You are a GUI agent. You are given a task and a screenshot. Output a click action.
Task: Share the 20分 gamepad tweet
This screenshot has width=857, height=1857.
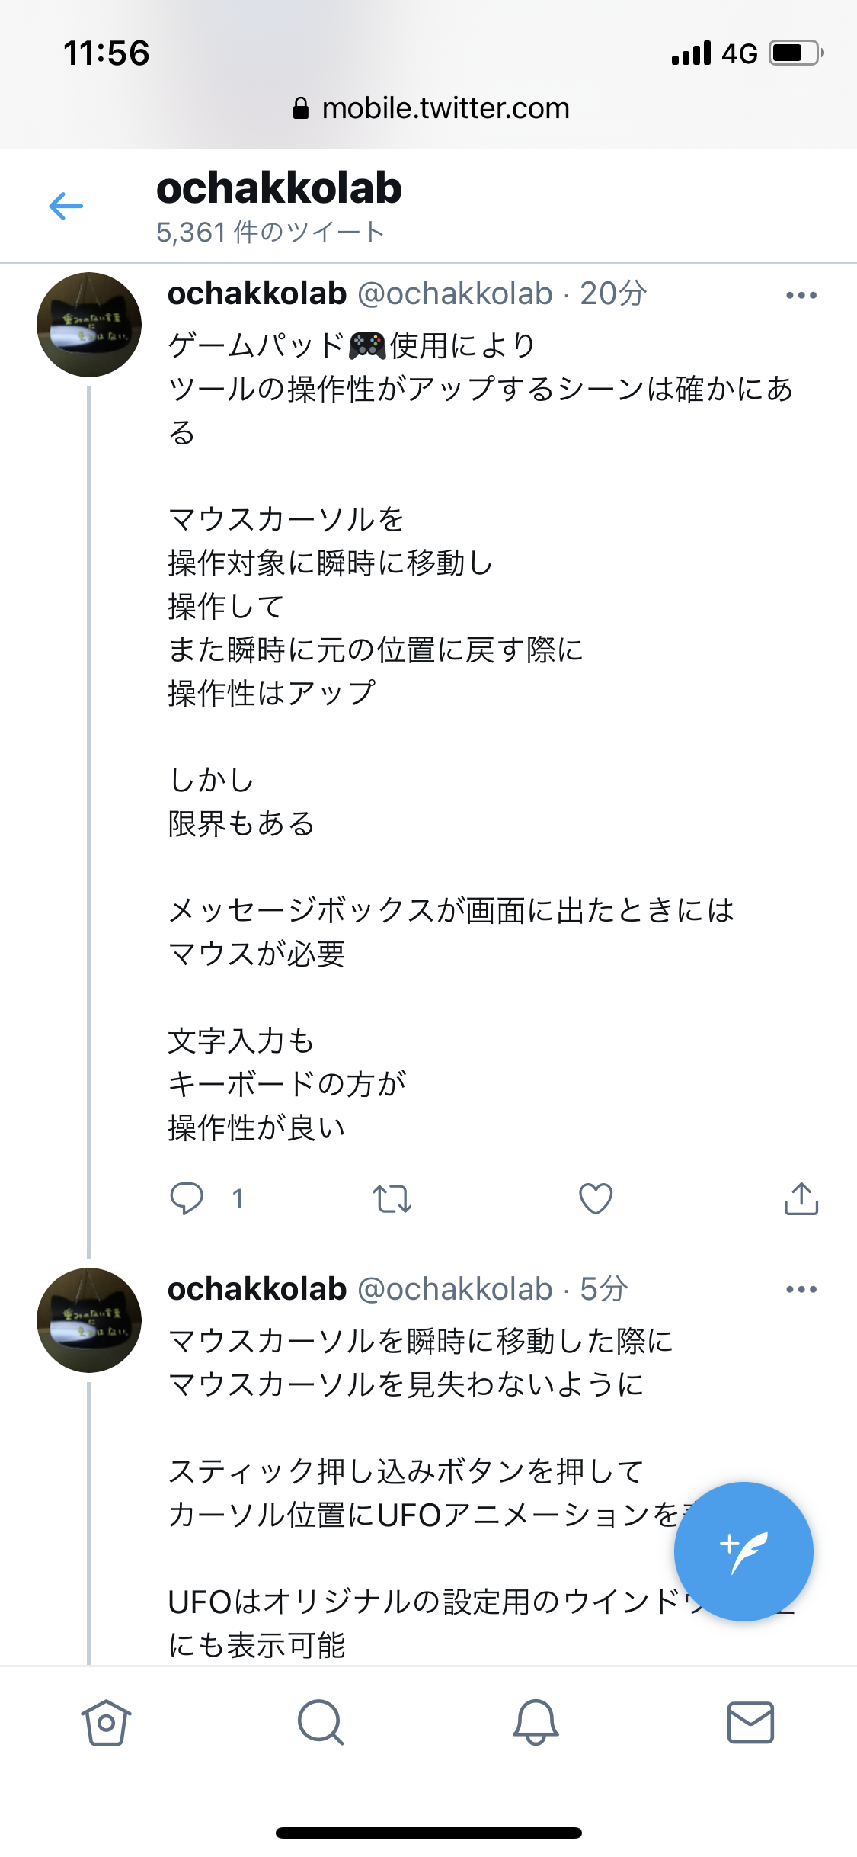coord(801,1198)
